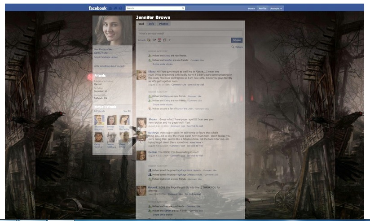Click Kathryn's name on her post

(x=154, y=133)
